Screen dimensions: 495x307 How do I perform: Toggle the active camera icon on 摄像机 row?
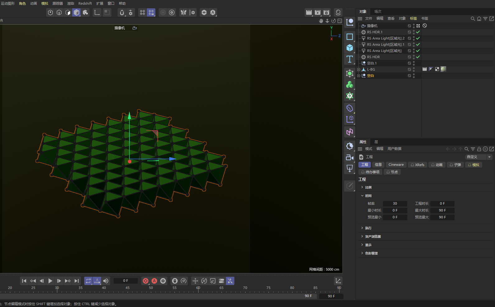[418, 26]
